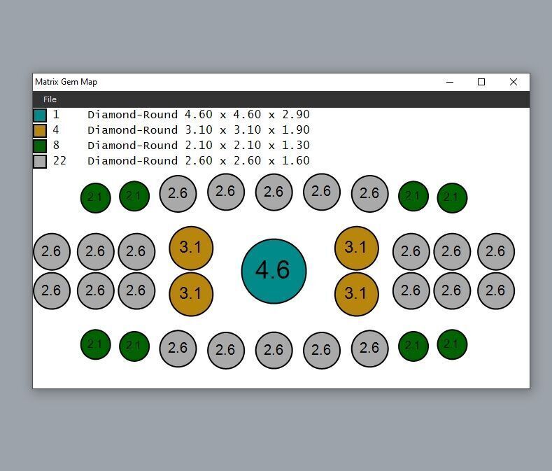
Task: Select the middle gray 2.6 gem in top row
Action: tap(274, 192)
